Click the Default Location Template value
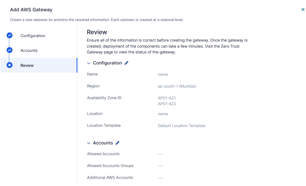306x186 pixels. 182,126
